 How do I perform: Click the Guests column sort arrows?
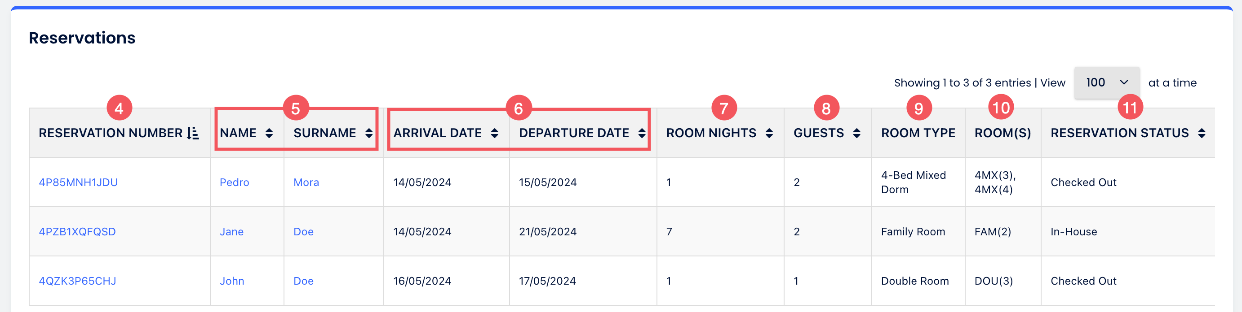pyautogui.click(x=856, y=133)
